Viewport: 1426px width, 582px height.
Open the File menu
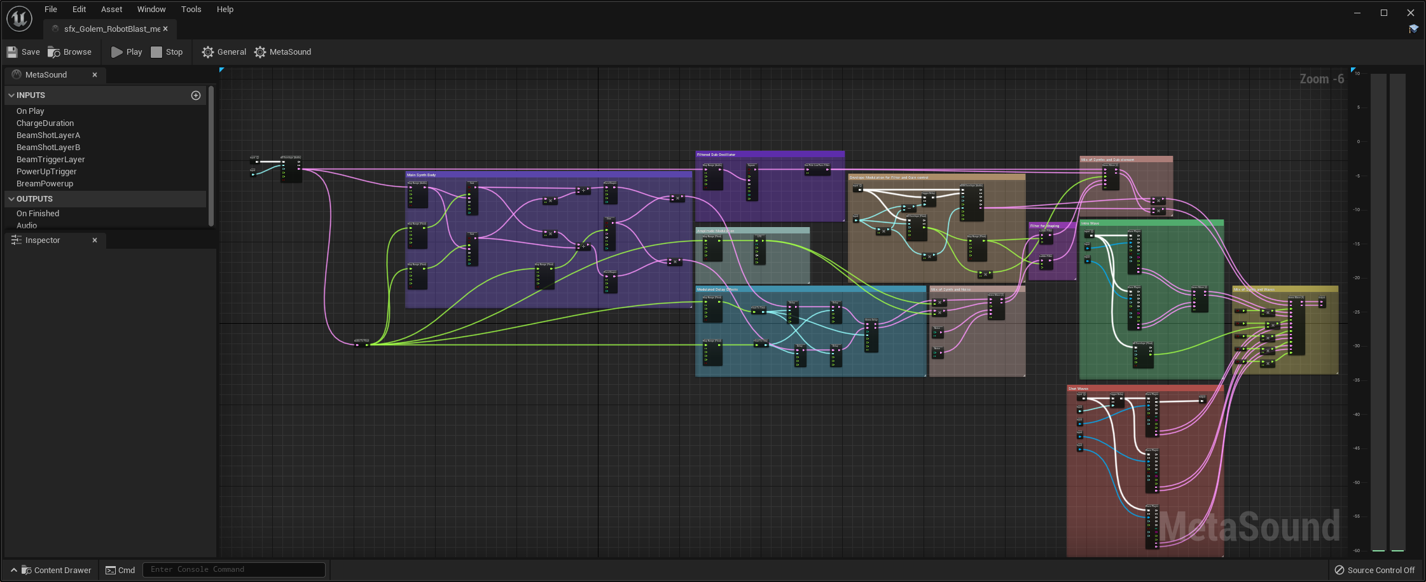[x=51, y=10]
